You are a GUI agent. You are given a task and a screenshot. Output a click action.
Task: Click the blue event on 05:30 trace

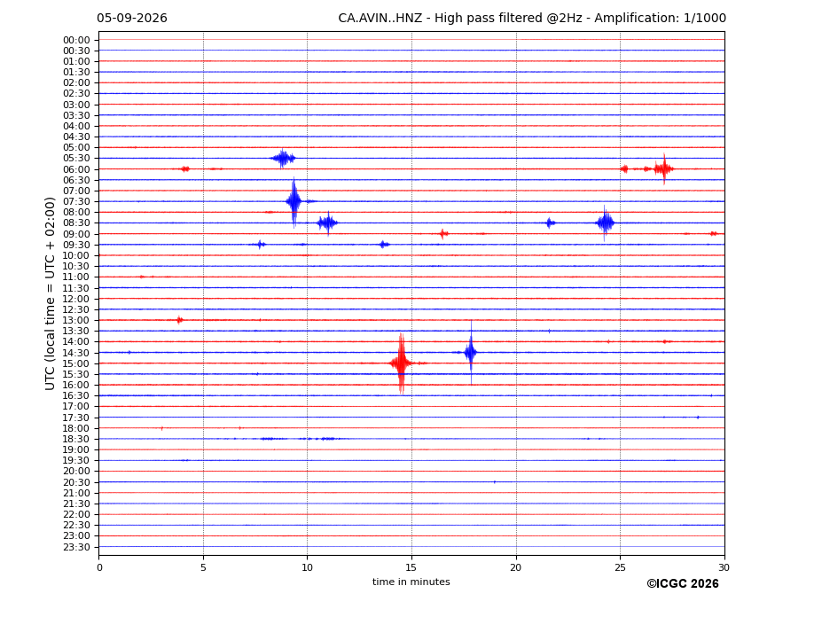pyautogui.click(x=283, y=158)
